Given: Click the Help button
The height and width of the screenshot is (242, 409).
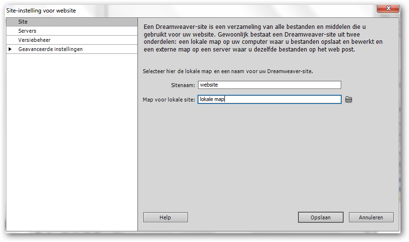Looking at the screenshot, I should (x=165, y=217).
